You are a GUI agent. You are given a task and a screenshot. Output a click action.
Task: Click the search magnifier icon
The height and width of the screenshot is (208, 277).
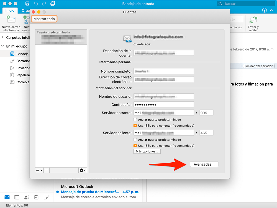[x=220, y=4]
